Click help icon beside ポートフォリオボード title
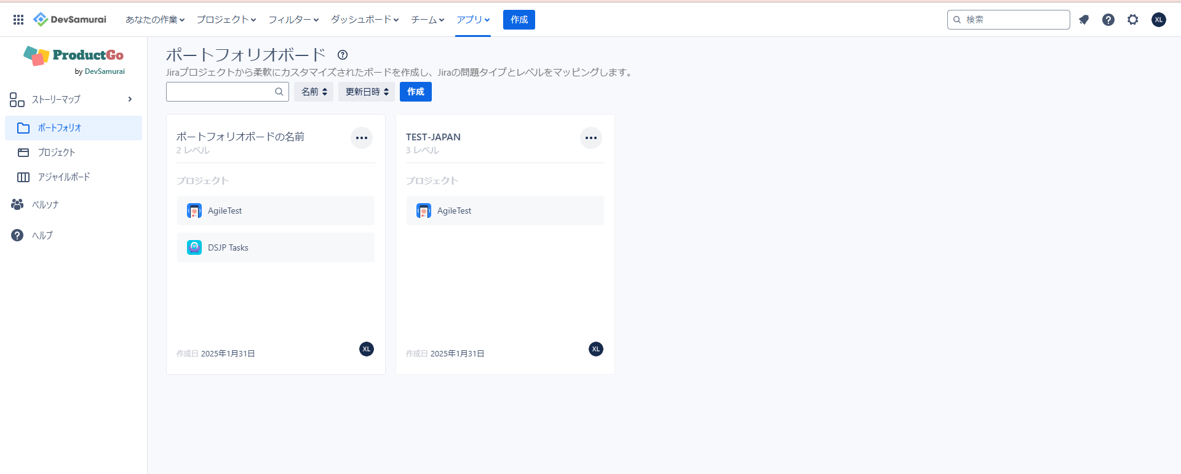Viewport: 1181px width, 474px height. [x=343, y=55]
